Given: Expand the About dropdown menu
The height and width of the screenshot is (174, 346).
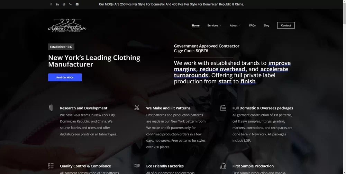Looking at the screenshot, I should tap(235, 25).
